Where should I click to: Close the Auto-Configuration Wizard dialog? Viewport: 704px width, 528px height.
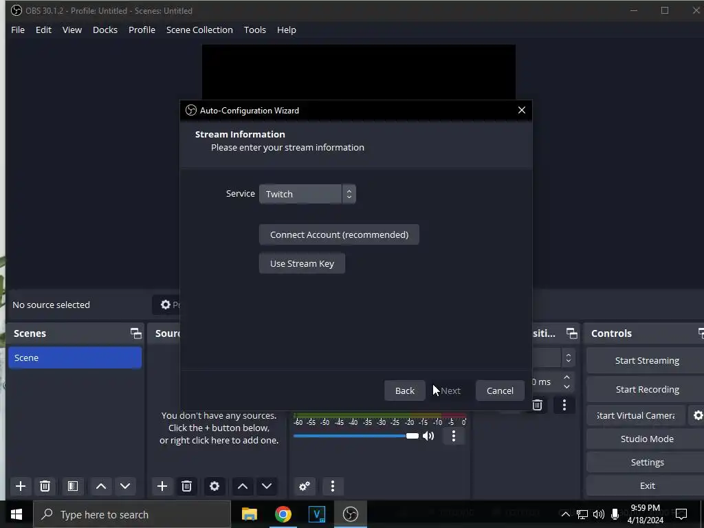pos(521,110)
